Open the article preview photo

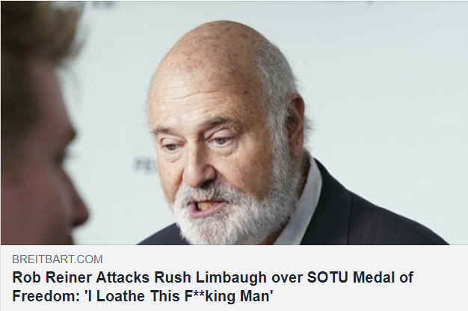234,123
